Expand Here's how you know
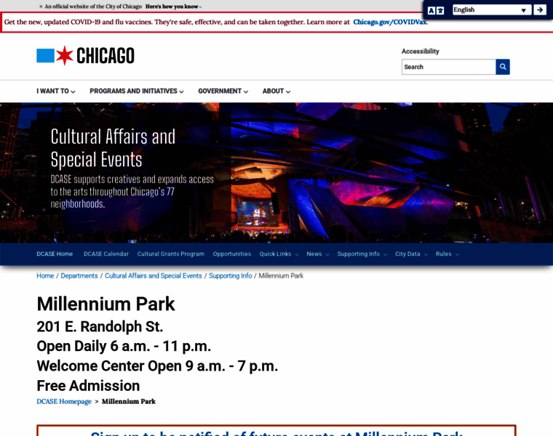The height and width of the screenshot is (436, 553). [173, 7]
